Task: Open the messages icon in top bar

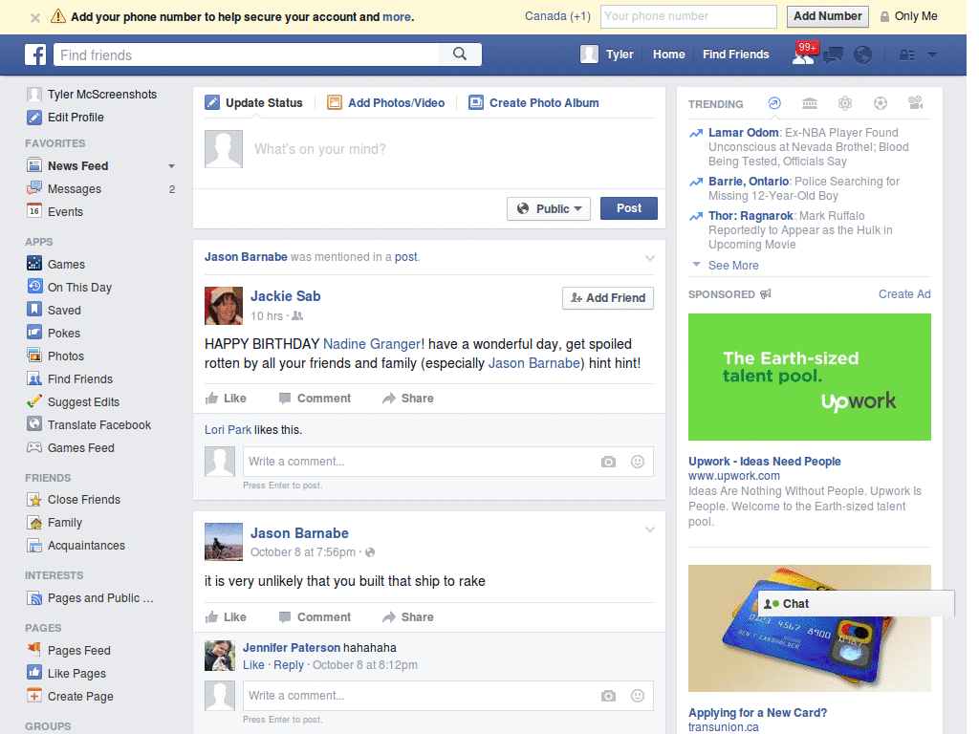Action: pos(833,54)
